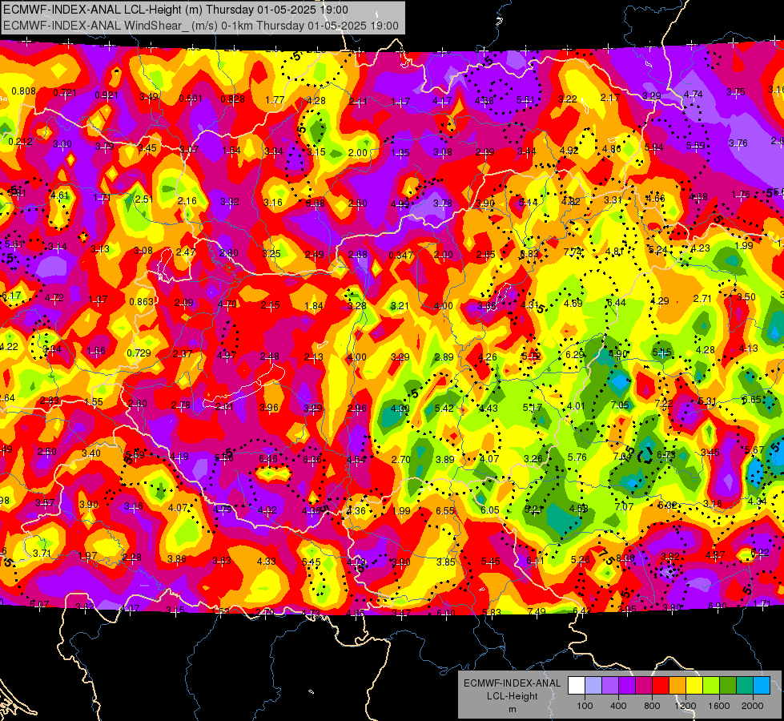Click the wind shear value 4.81

616,252
